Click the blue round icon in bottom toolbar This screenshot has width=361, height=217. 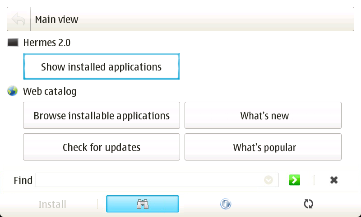pyautogui.click(x=226, y=204)
